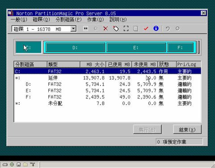Select the F: block in the disk map
Viewport: 215px width, 168px height.
click(x=180, y=47)
